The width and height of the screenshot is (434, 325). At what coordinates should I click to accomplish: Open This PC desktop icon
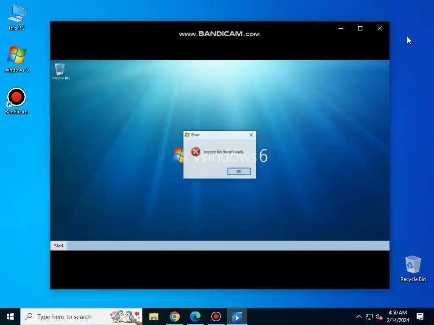pos(17,18)
